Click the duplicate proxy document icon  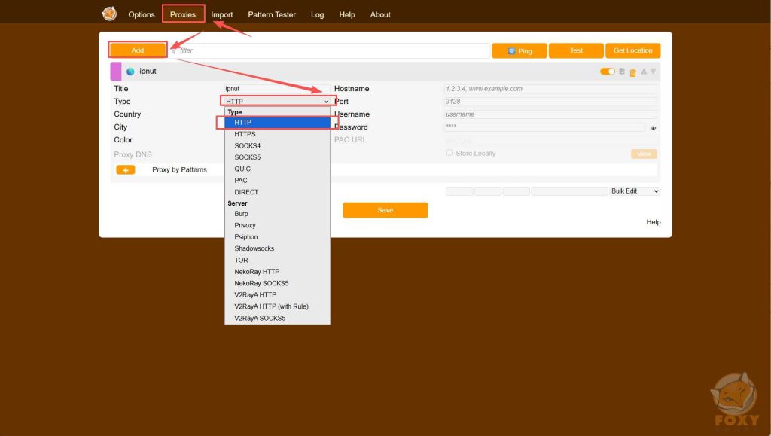(x=622, y=72)
